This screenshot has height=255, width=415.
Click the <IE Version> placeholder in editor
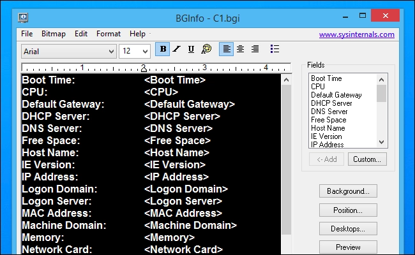click(175, 165)
